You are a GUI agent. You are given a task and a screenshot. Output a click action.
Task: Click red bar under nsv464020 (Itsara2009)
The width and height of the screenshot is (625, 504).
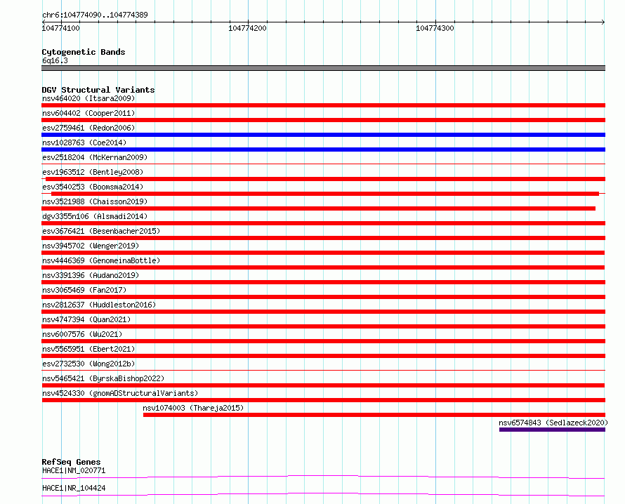point(323,105)
